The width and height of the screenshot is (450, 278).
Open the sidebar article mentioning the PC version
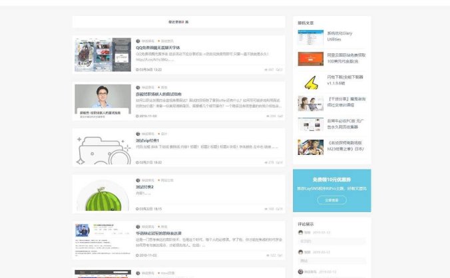pyautogui.click(x=345, y=124)
